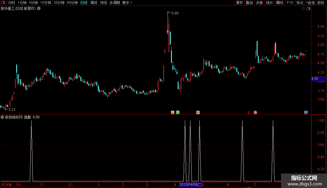The image size is (327, 188).
Task: Open the 股朋指标网 indicator dropdown
Action: point(2,117)
